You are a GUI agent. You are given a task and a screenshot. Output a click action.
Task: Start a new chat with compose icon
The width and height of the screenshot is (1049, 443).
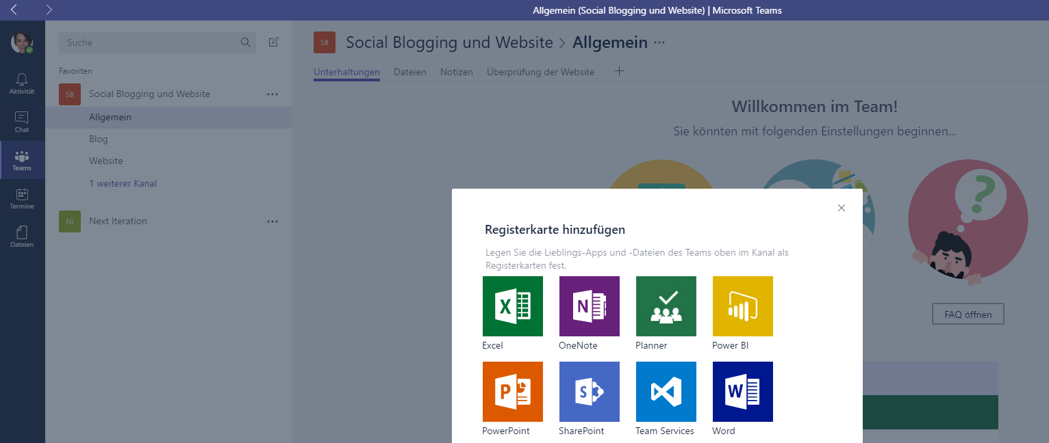tap(274, 42)
